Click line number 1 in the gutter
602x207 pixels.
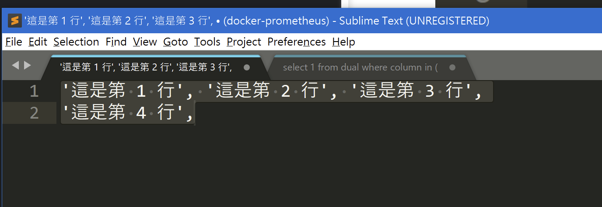coord(34,91)
